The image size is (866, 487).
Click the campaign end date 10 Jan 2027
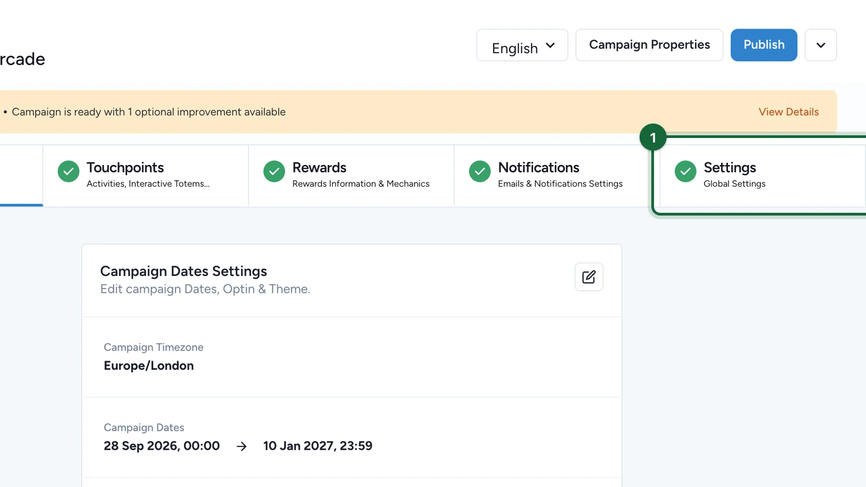(318, 446)
